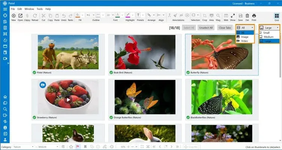Screen dimensions: 282x150
Task: Activate the Mag. magnifier tool
Action: pos(218,16)
